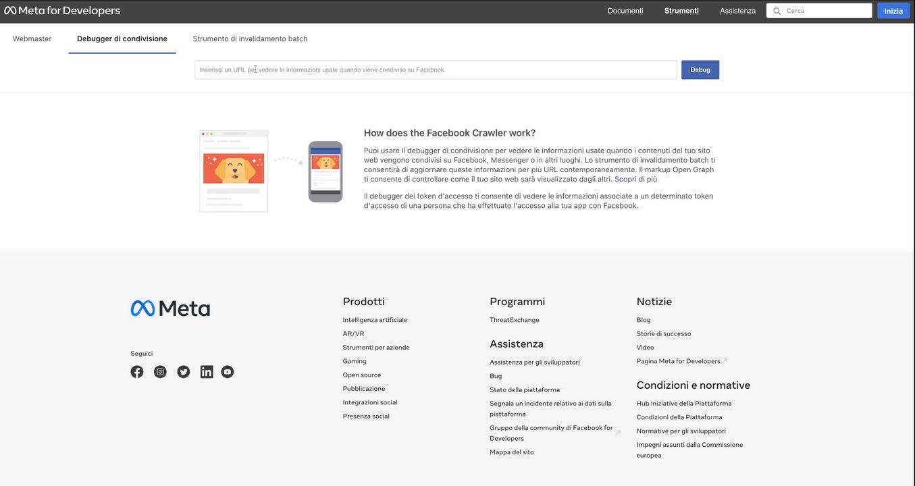Click the dog illustration thumbnail

coord(234,171)
